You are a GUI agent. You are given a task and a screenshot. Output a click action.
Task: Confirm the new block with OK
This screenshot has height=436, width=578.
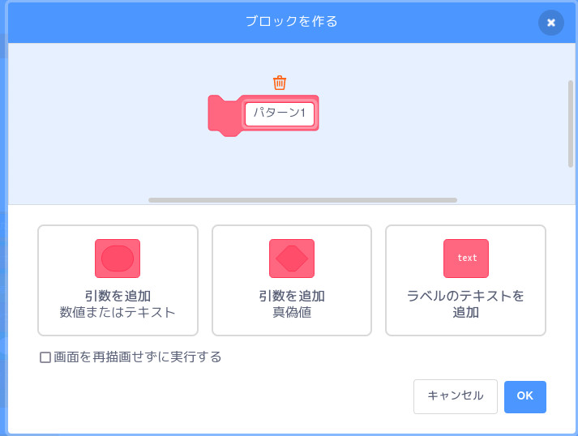[525, 396]
